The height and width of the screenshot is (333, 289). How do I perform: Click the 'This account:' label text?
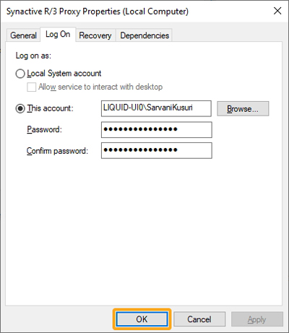tap(50, 108)
